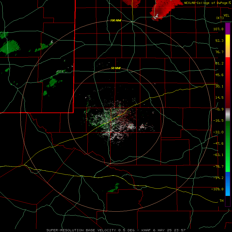Click the large green inbound echo at far left
The image size is (232, 232).
coord(10,47)
